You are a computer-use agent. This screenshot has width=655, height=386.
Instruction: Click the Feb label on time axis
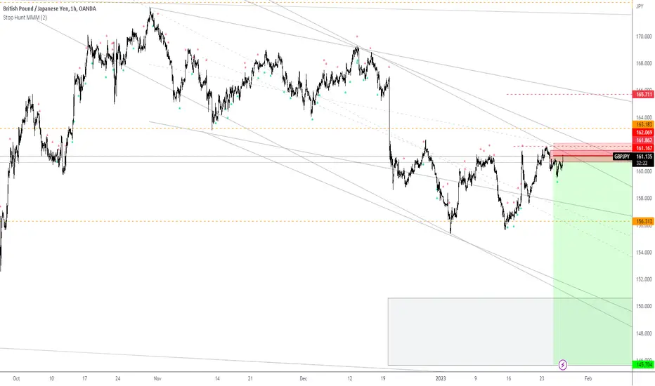[x=588, y=379]
